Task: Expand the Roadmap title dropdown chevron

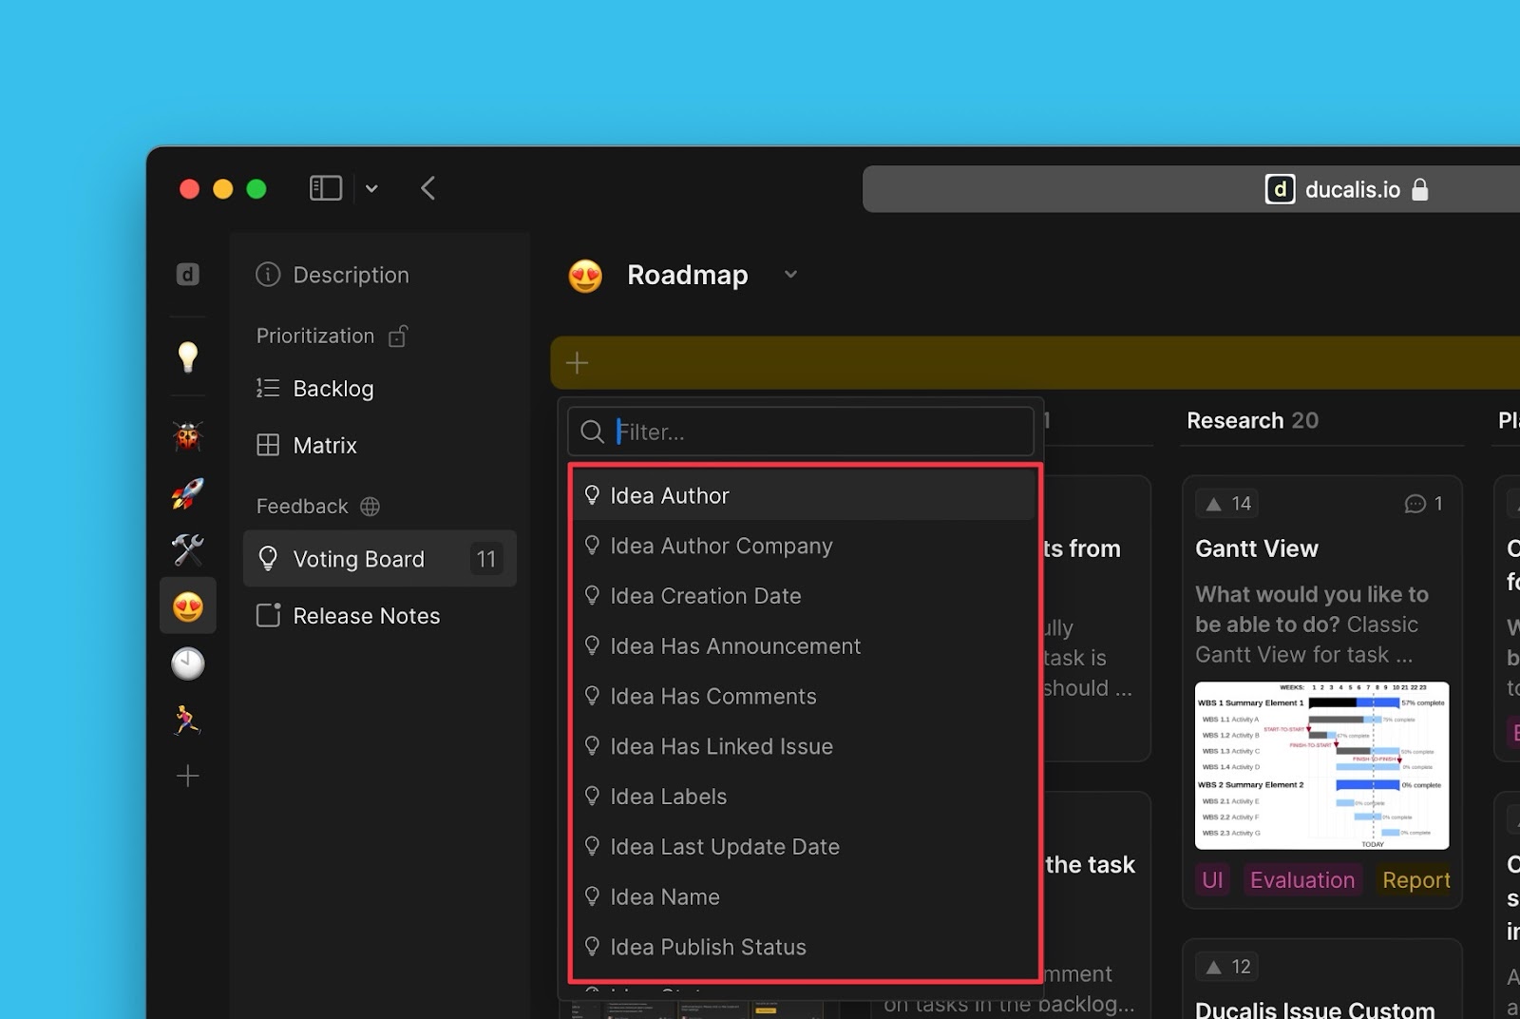Action: tap(790, 275)
